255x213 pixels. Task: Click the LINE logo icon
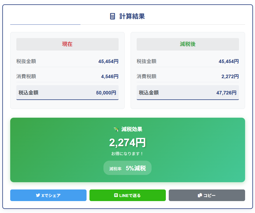[x=116, y=195]
